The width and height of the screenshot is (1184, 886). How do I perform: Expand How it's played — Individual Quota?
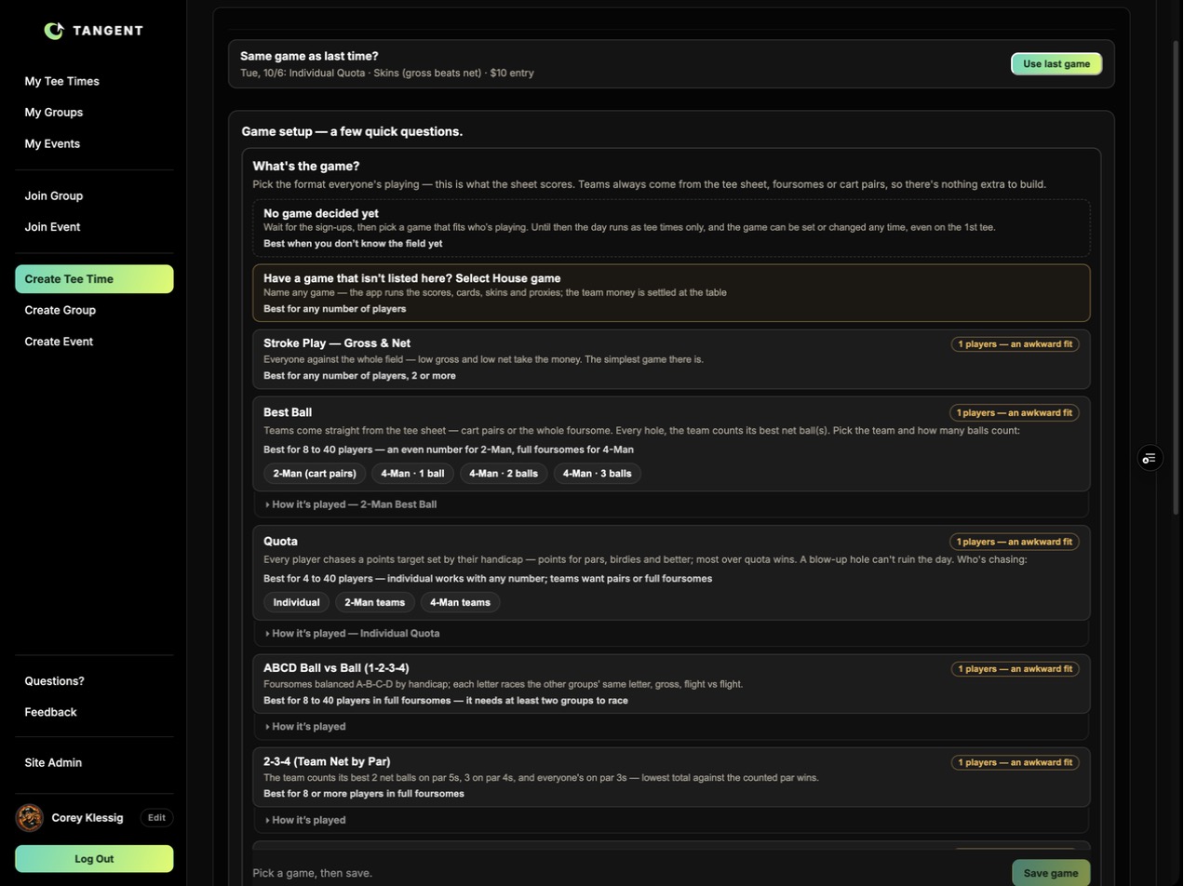(x=353, y=633)
